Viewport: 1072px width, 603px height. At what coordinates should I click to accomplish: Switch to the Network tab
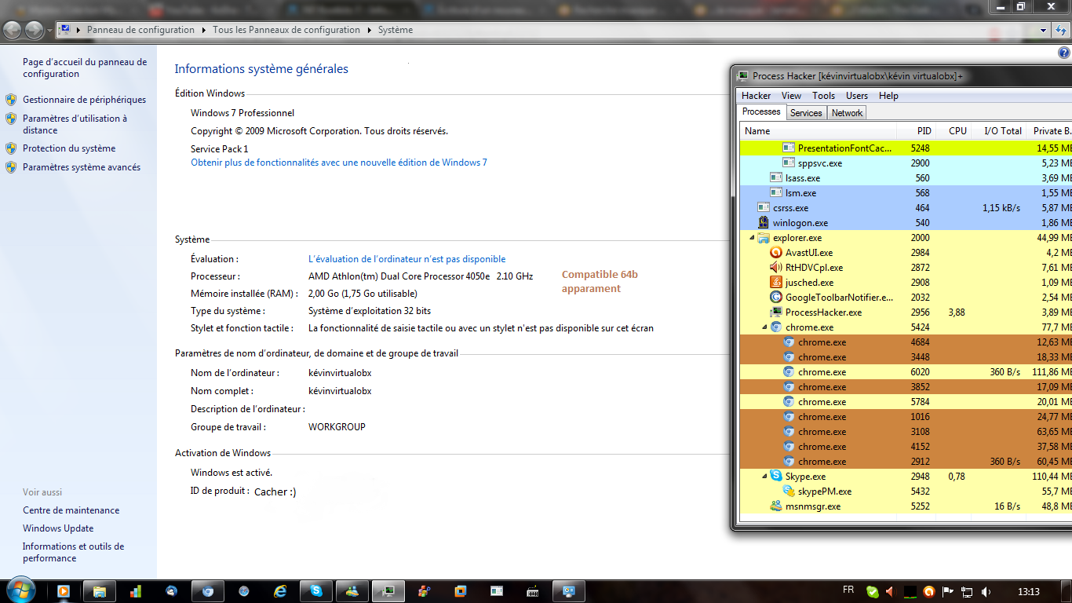[848, 113]
